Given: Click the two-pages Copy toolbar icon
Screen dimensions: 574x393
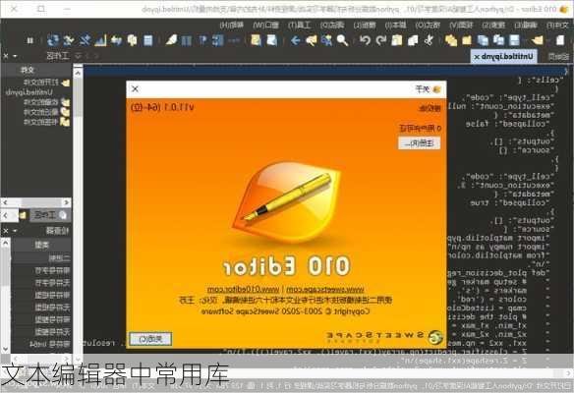Looking at the screenshot, I should click(x=413, y=40).
